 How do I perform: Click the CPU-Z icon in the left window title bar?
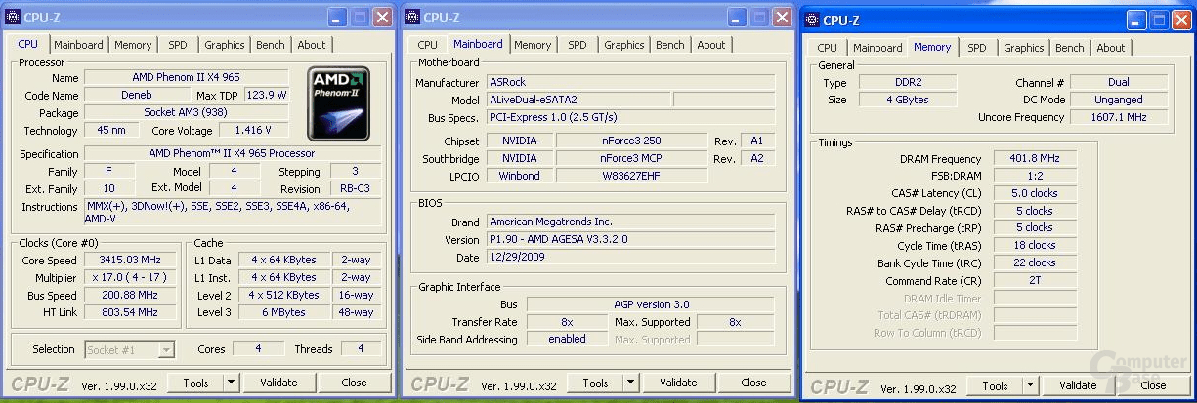pos(14,18)
